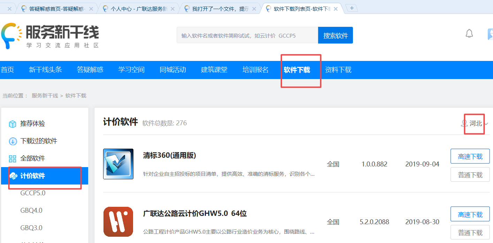Click the 下载过的软件 download arrow icon

point(13,141)
